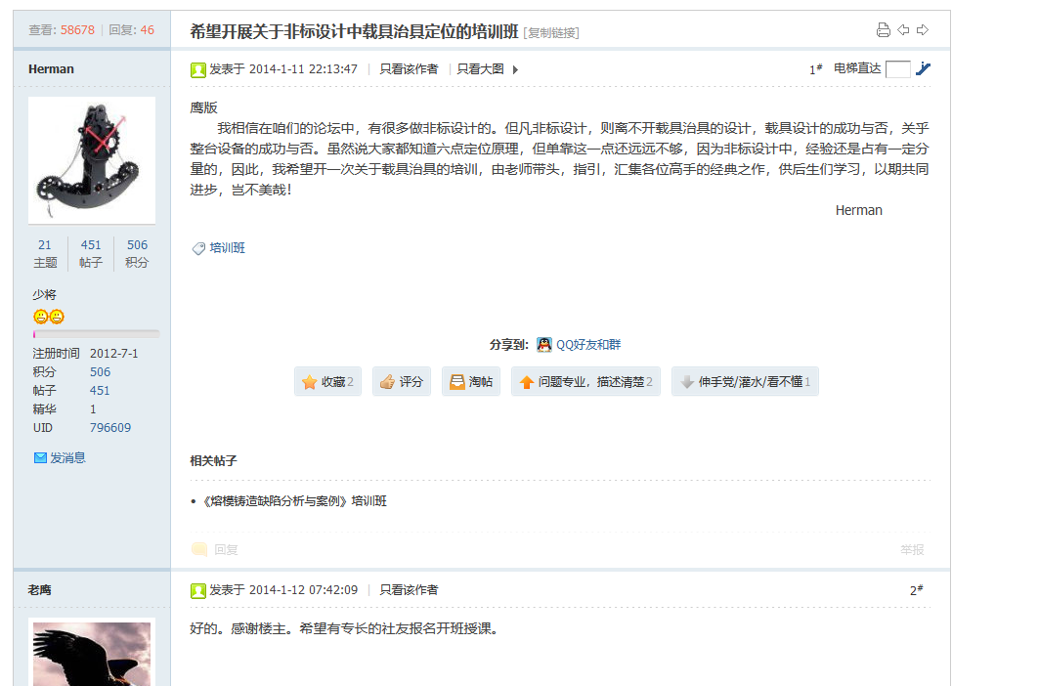Click the 淘帖 collect button
The image size is (1039, 686).
point(471,382)
